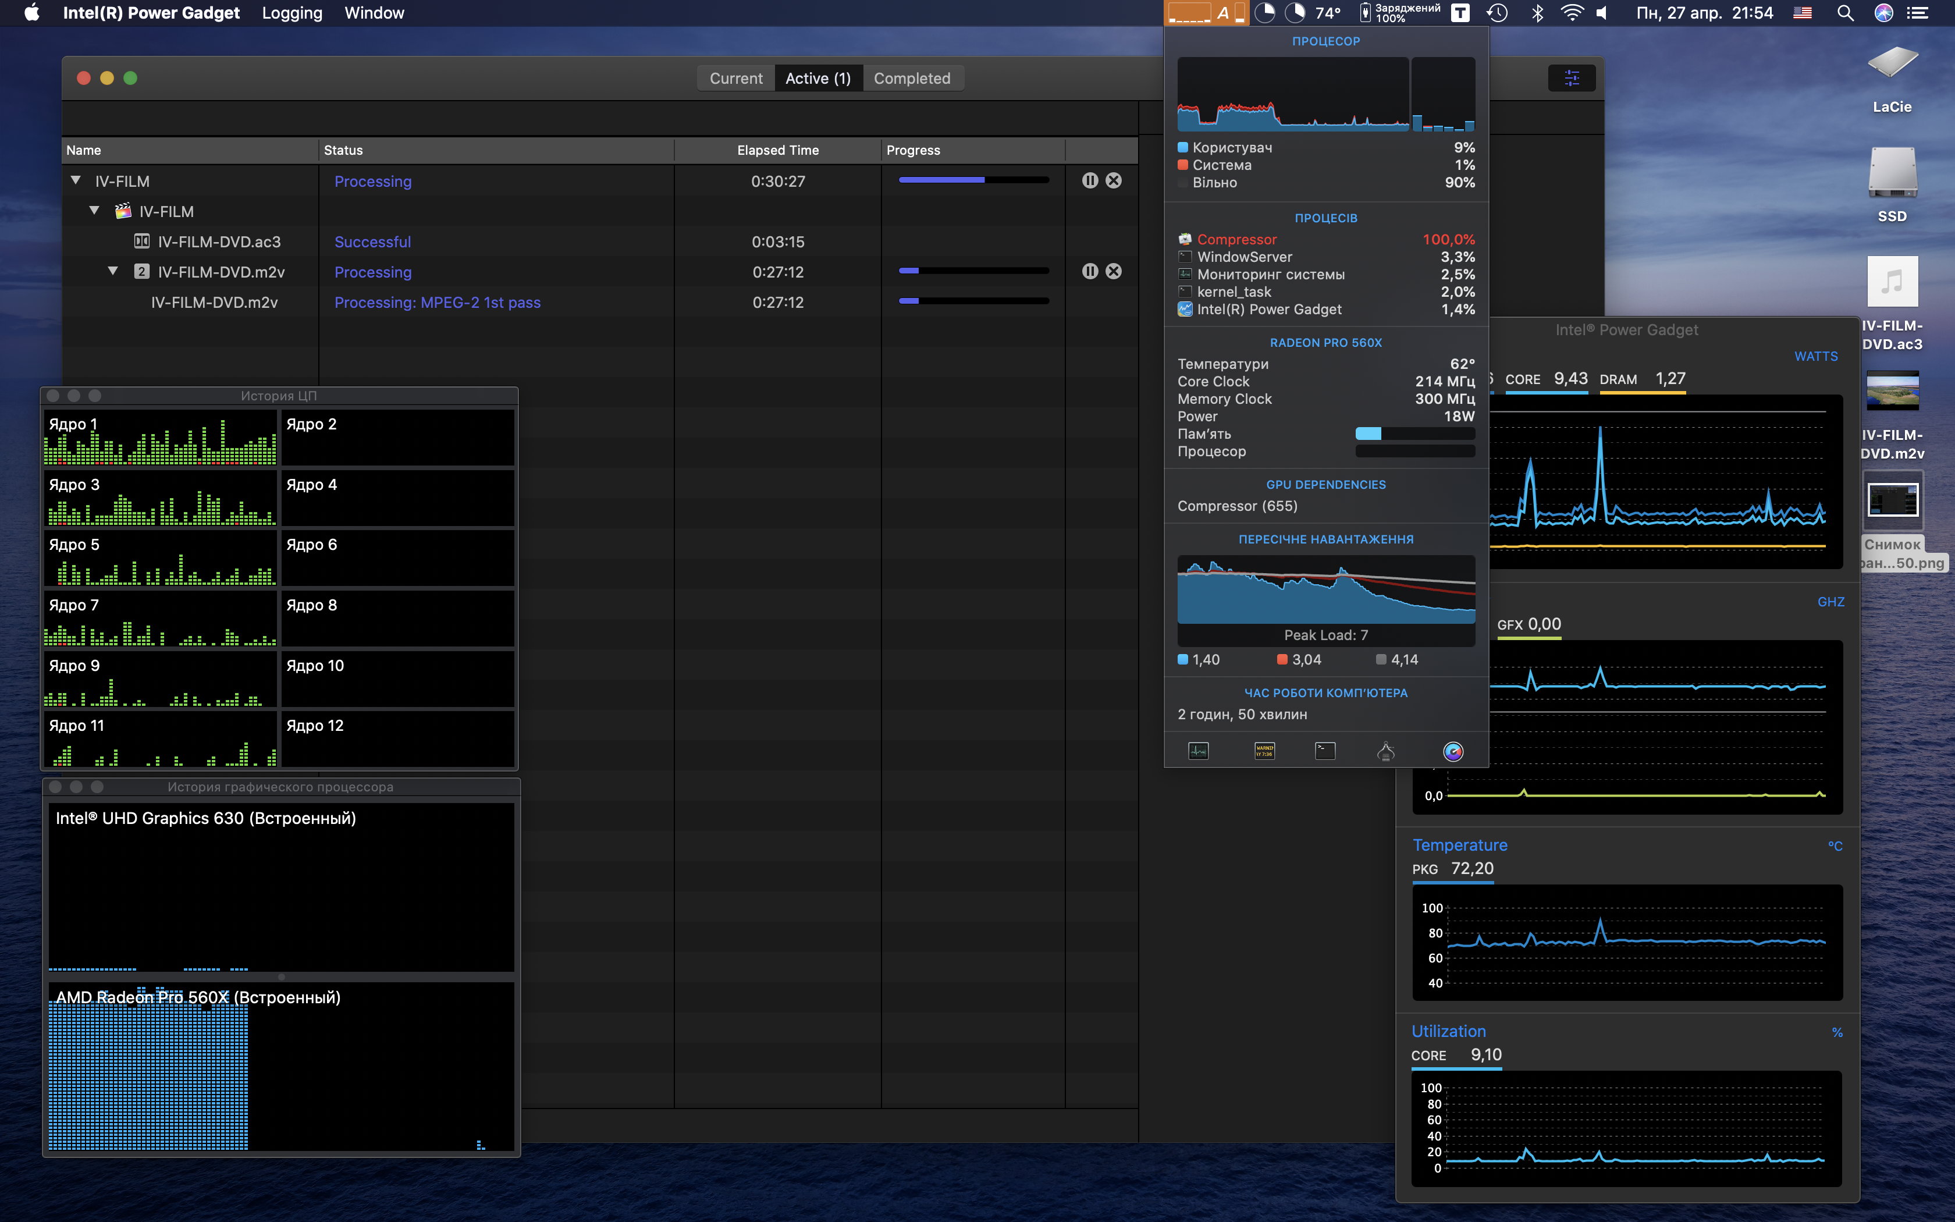
Task: Select the Compressor process in the list
Action: [x=1236, y=239]
